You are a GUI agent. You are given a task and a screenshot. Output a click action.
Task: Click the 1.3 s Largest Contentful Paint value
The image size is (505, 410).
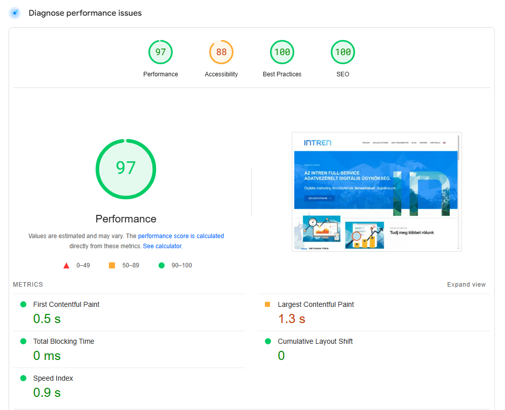[x=291, y=319]
